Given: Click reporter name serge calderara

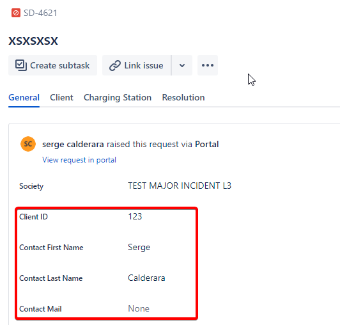Looking at the screenshot, I should click(73, 144).
